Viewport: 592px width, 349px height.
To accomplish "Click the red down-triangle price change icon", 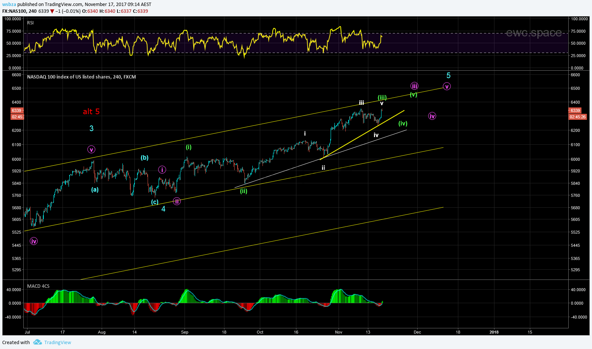I will (52, 11).
